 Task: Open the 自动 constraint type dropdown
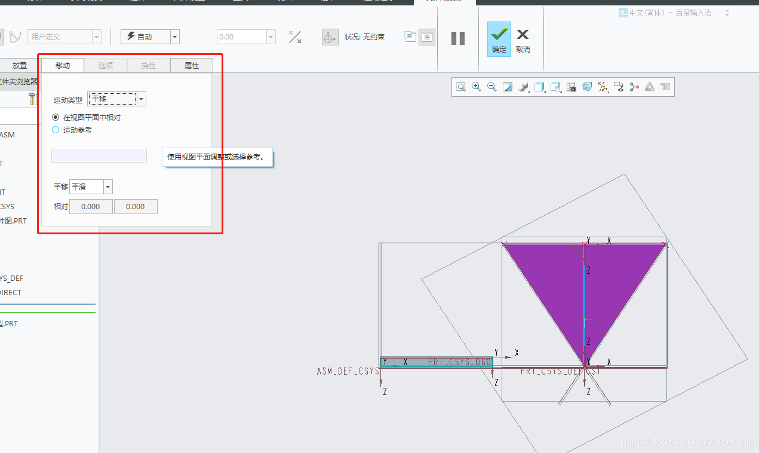coord(174,37)
